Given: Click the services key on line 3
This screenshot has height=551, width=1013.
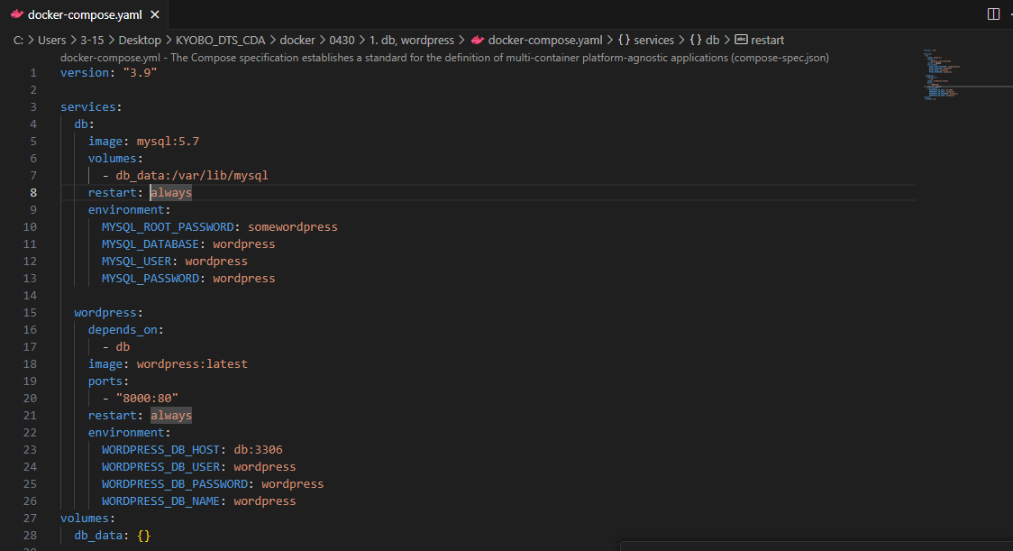Looking at the screenshot, I should pyautogui.click(x=87, y=106).
